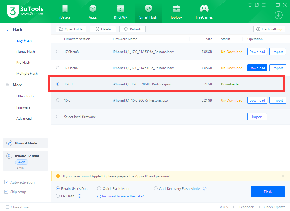Download the 17.0beta8 firmware
290x211 pixels.
click(x=257, y=52)
